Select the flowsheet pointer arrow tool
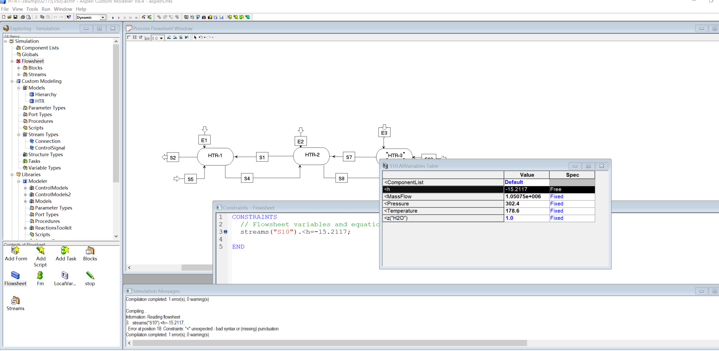This screenshot has width=719, height=351. (x=195, y=37)
